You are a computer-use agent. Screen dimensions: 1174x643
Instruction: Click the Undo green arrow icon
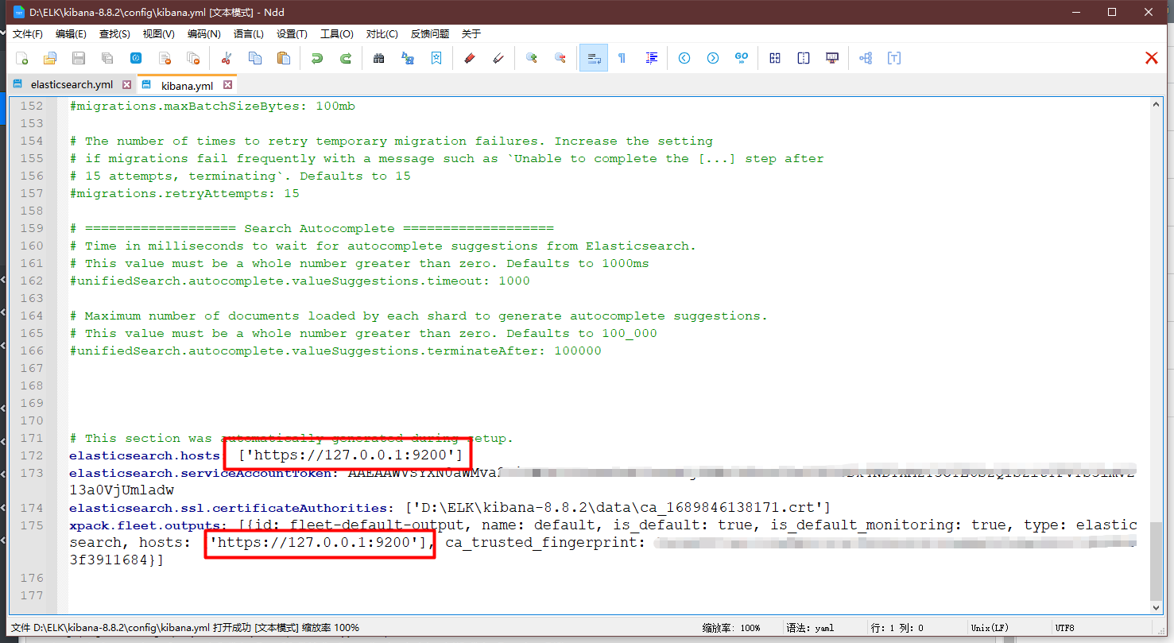tap(317, 58)
